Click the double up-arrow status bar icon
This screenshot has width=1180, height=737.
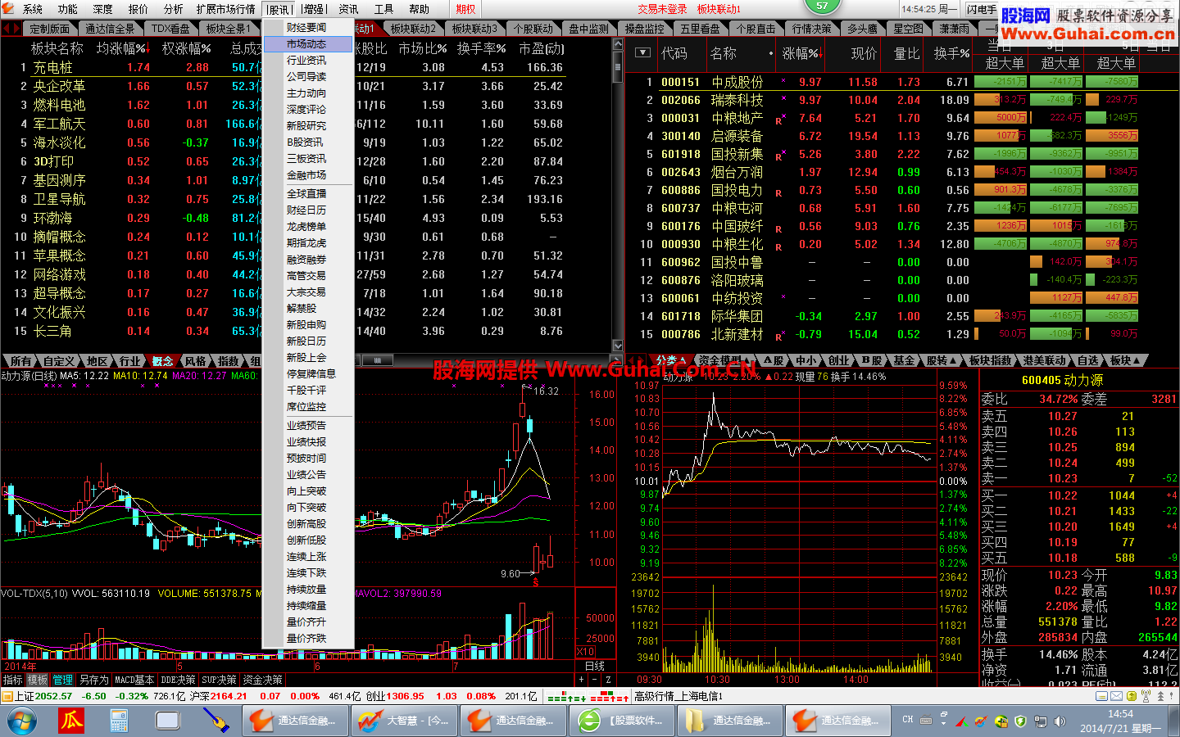1160,696
